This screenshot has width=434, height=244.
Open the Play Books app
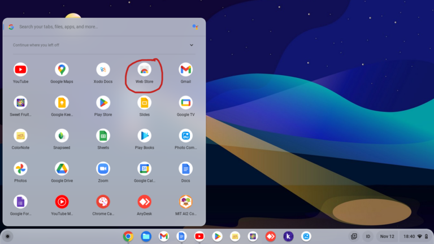click(144, 136)
